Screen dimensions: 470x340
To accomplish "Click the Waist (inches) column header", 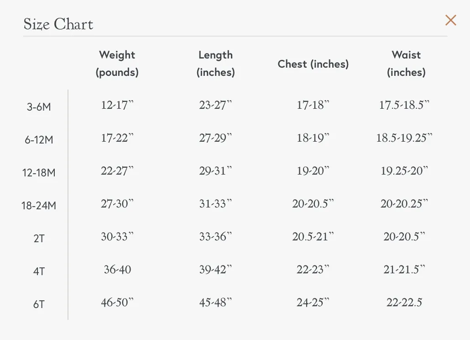I will click(406, 64).
